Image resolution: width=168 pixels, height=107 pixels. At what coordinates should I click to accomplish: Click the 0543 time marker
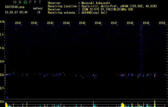tap(50, 23)
